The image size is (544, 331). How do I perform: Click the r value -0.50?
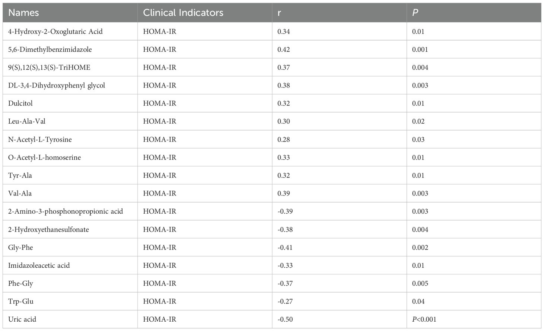coord(285,319)
